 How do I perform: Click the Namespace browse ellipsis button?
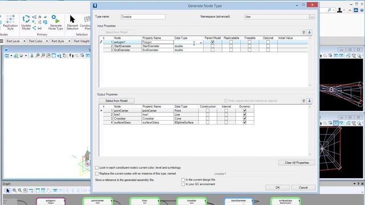[312, 17]
